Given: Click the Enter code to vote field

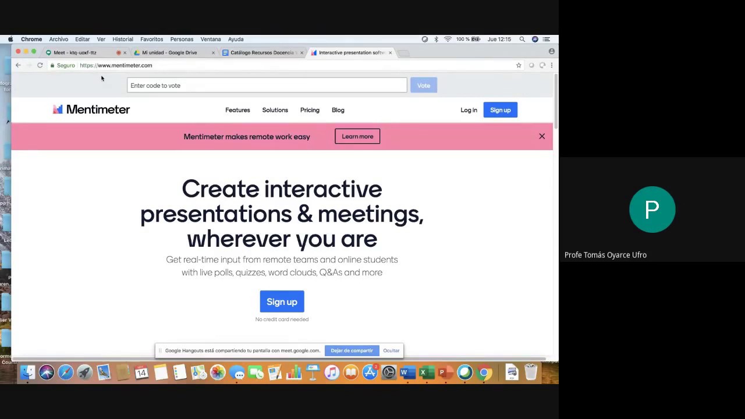Looking at the screenshot, I should pos(267,86).
